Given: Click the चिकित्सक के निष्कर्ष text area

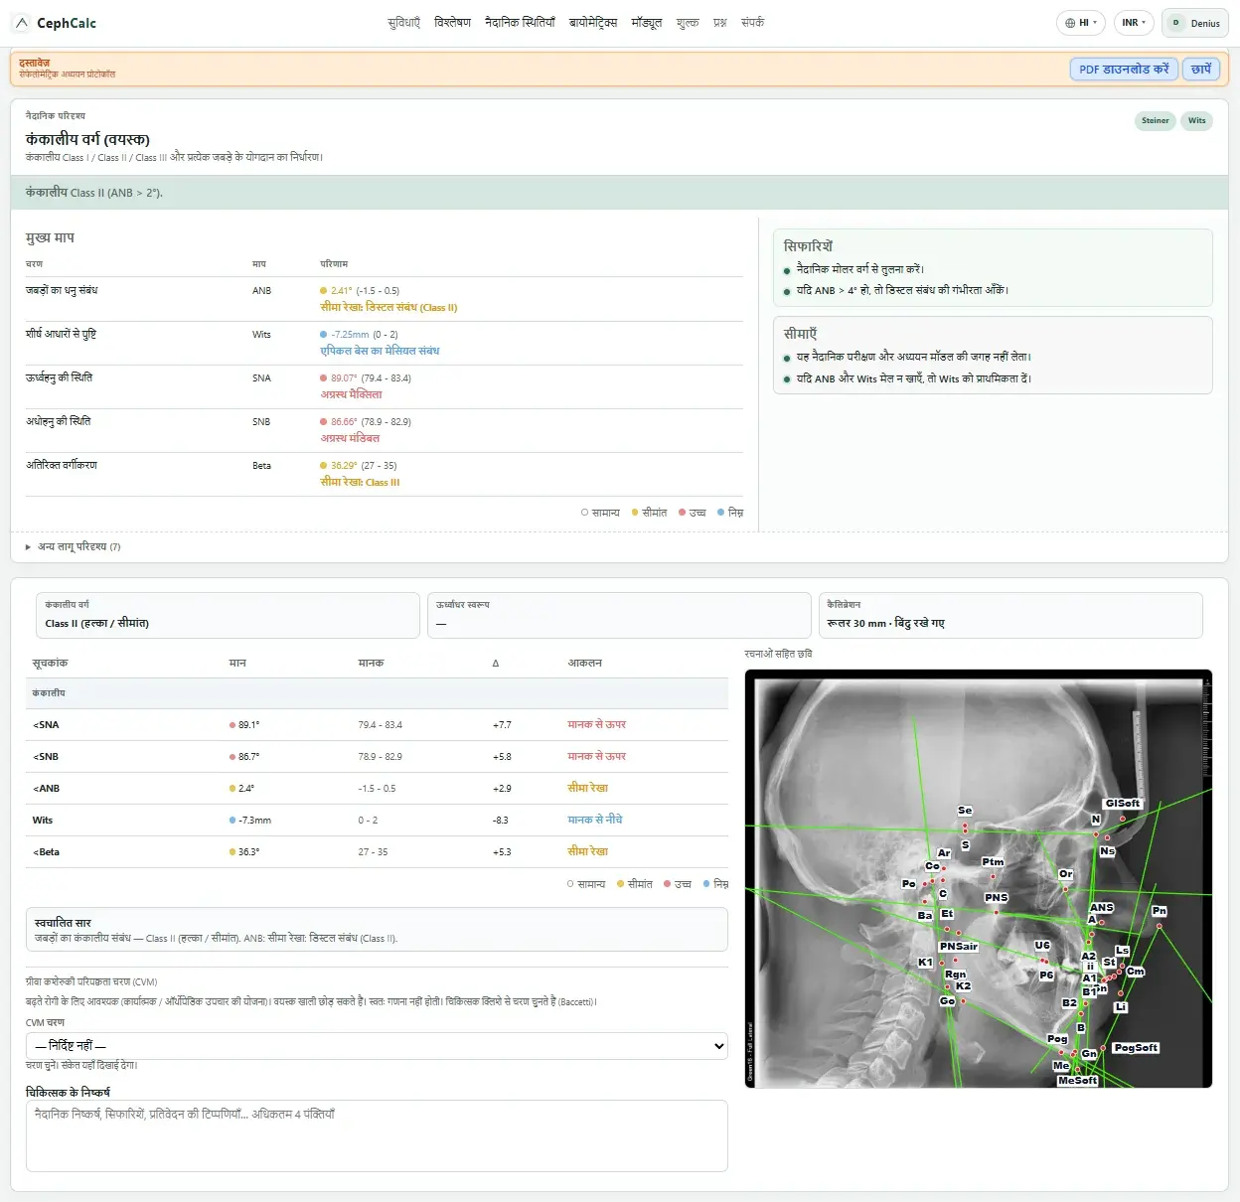Looking at the screenshot, I should 377,1135.
